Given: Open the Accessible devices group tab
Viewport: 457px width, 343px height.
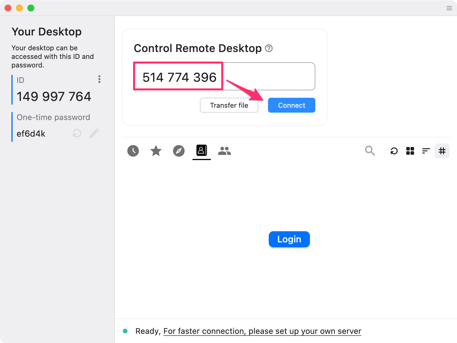Looking at the screenshot, I should coord(225,151).
